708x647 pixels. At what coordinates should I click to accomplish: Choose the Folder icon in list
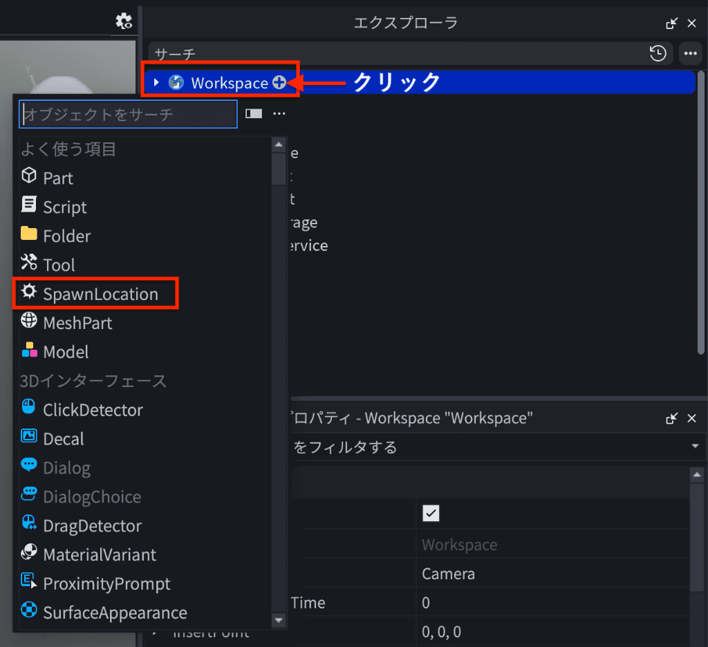(29, 234)
